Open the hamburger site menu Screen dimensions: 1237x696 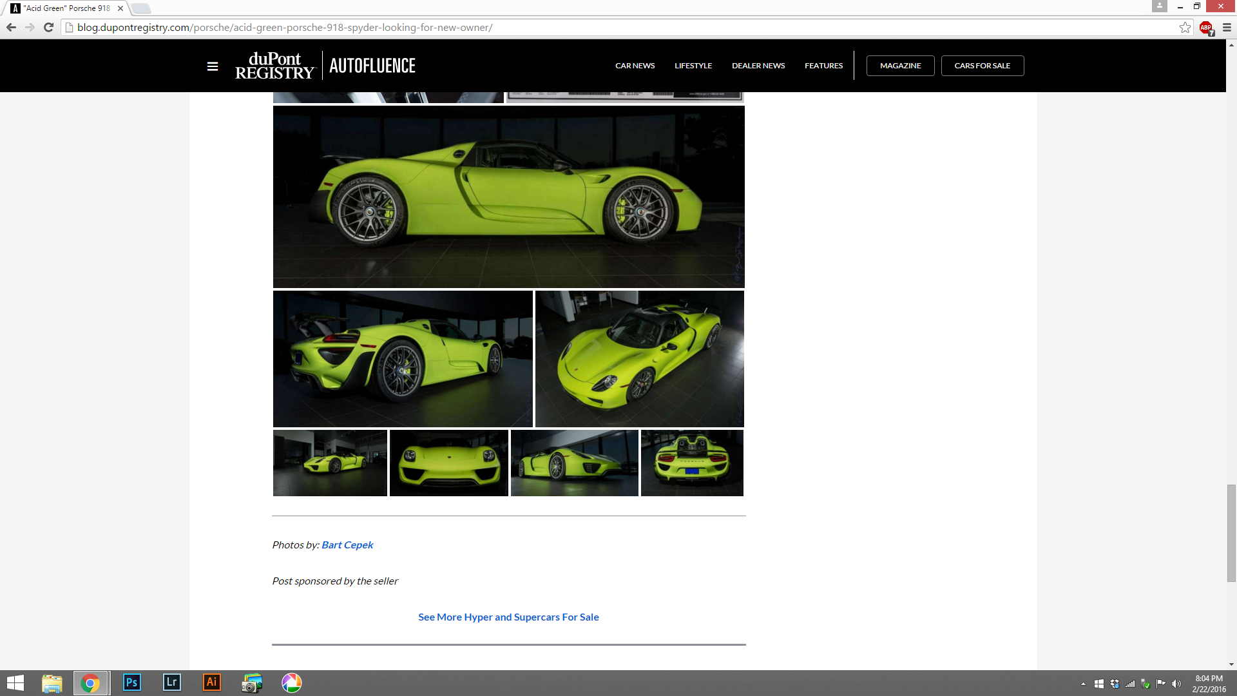point(213,66)
